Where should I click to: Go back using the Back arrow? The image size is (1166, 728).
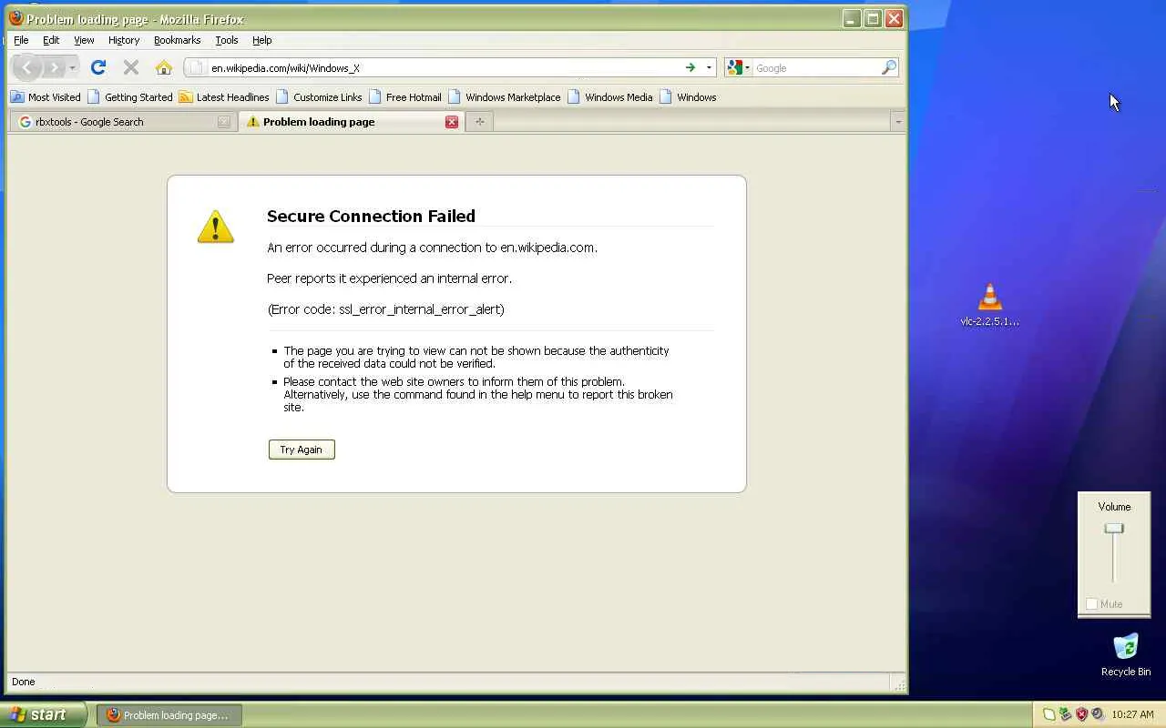(27, 67)
